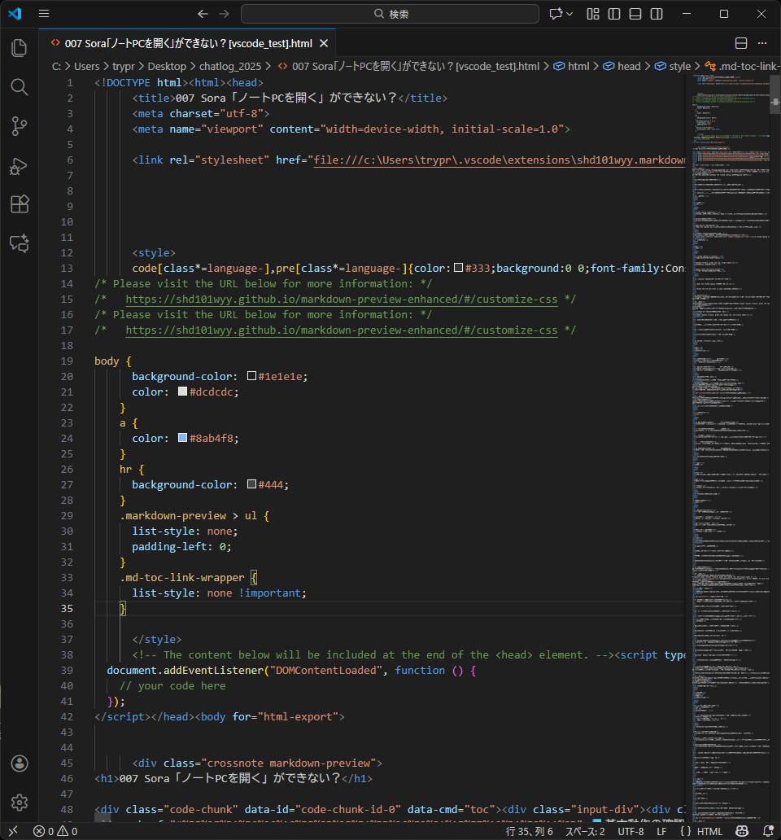Open the Explorer view in activity bar
Screen dimensions: 781x840
pyautogui.click(x=20, y=48)
